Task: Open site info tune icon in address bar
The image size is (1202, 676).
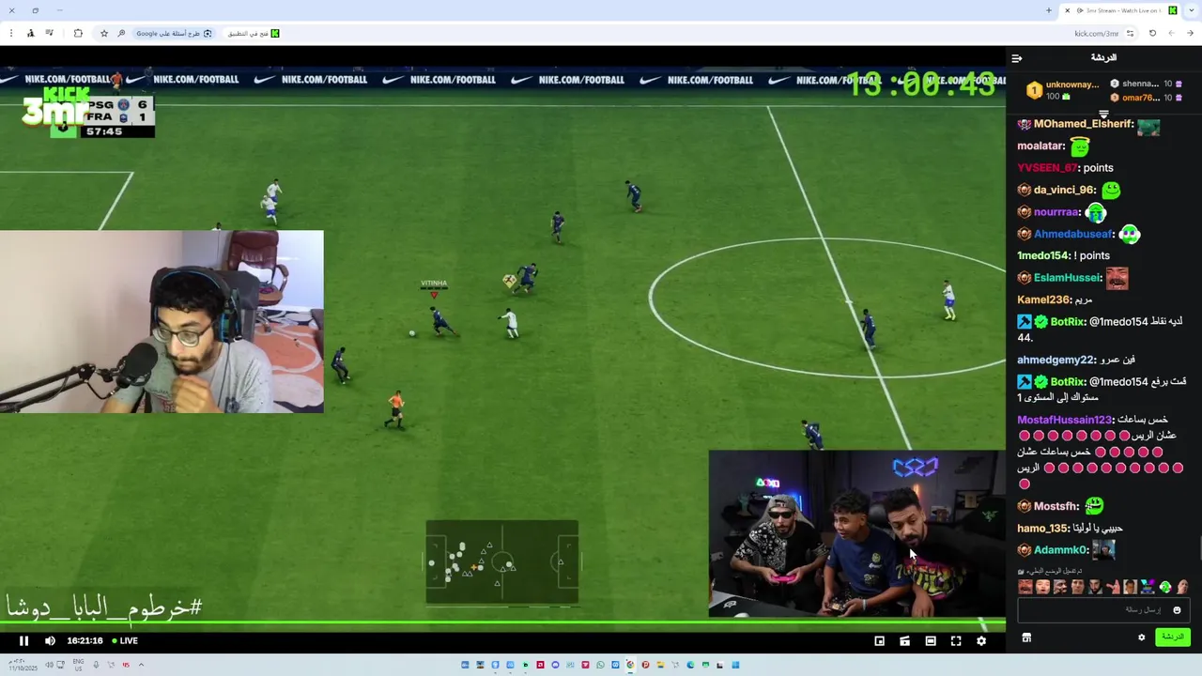Action: pos(1130,34)
